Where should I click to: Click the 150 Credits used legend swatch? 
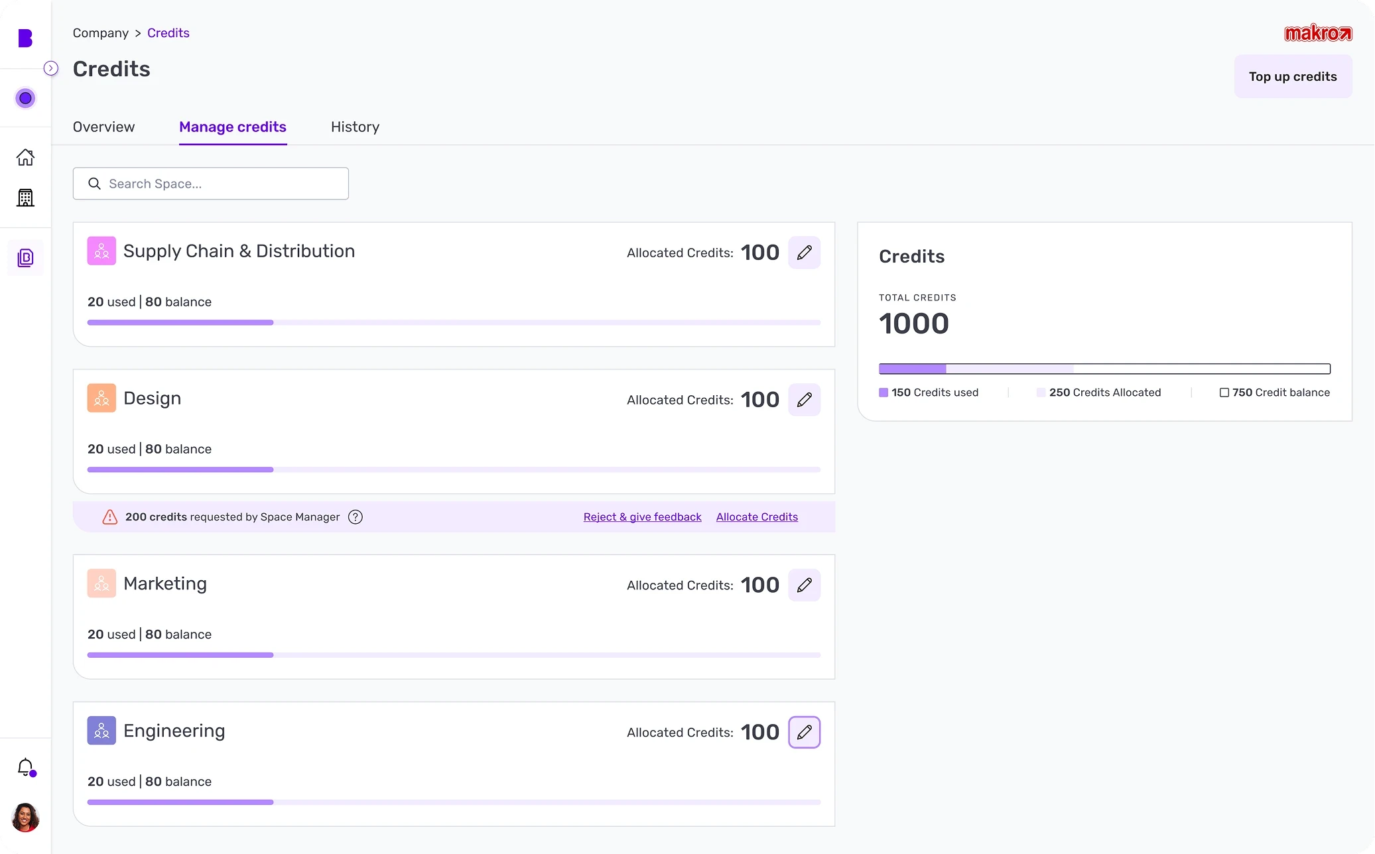coord(884,393)
